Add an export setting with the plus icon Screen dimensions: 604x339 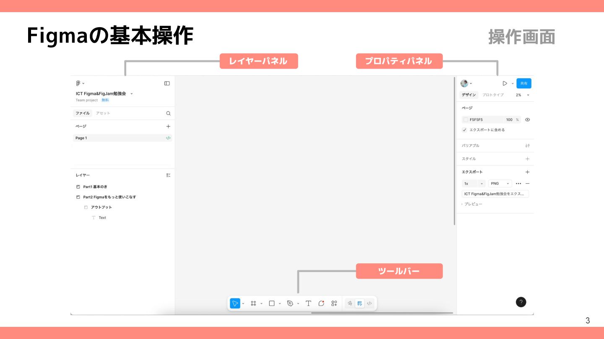pos(527,172)
